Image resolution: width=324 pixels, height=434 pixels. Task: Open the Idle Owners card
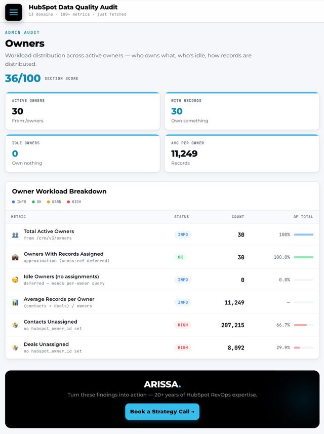coord(83,153)
